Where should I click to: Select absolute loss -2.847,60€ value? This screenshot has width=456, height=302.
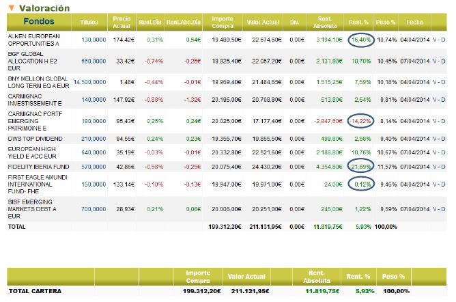pyautogui.click(x=328, y=121)
